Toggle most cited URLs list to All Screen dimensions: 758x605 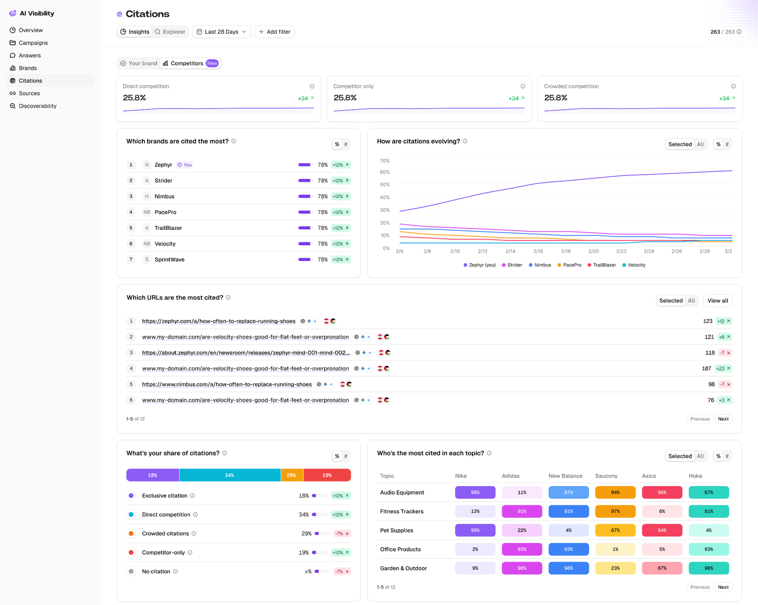pos(692,301)
